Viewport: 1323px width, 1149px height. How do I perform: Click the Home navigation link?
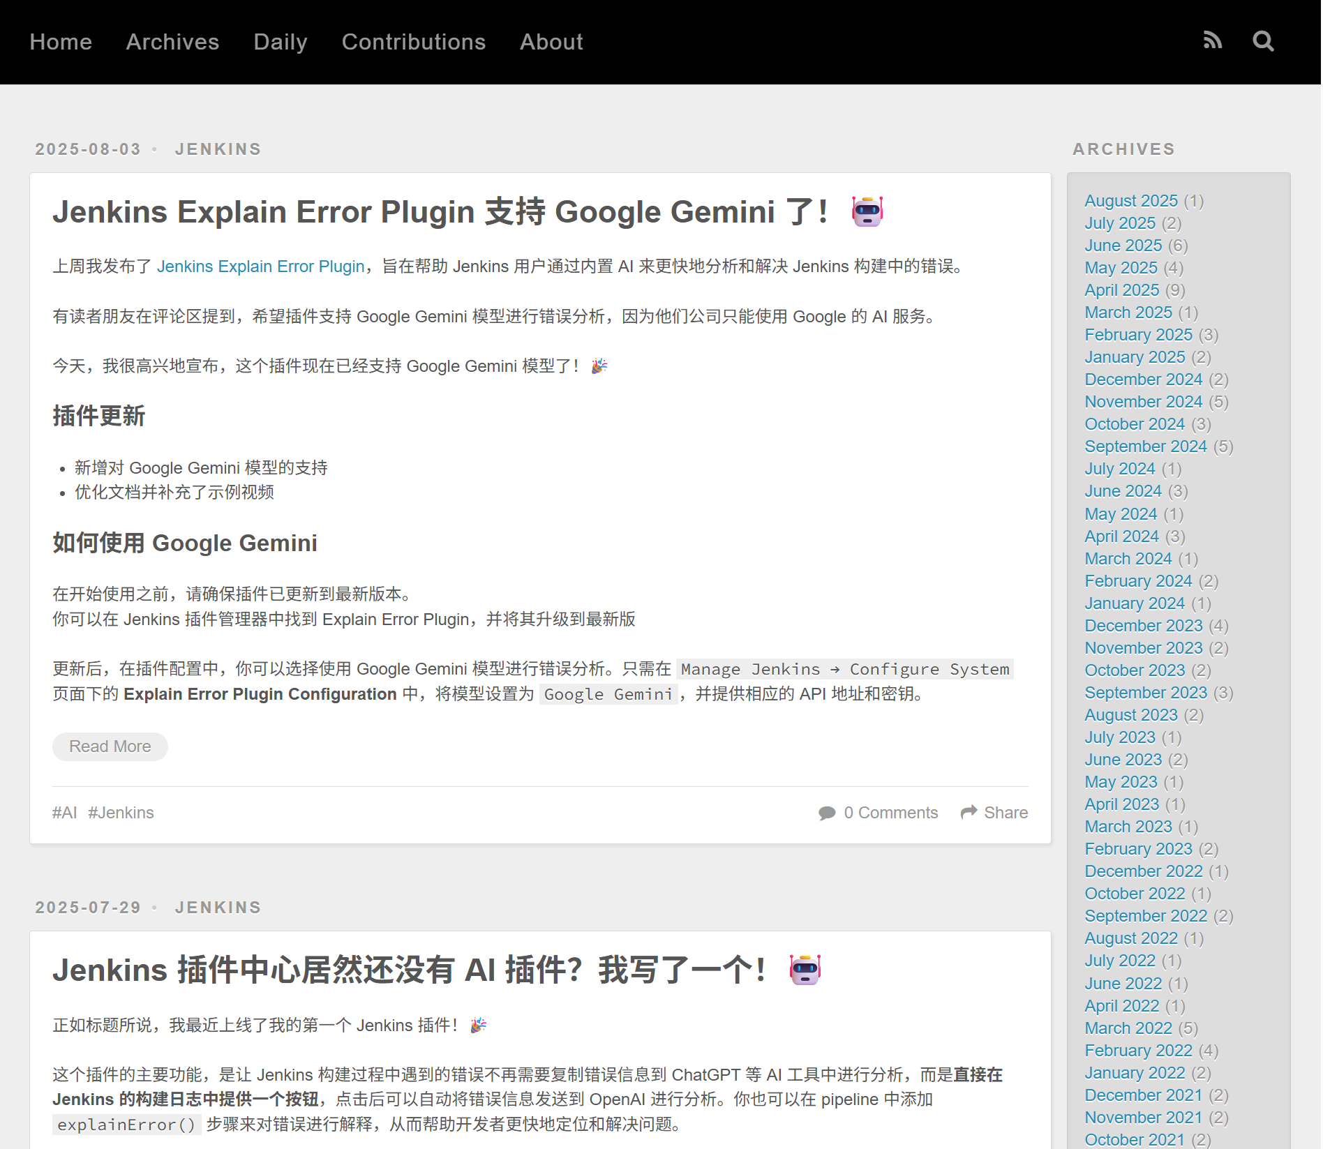(x=61, y=42)
